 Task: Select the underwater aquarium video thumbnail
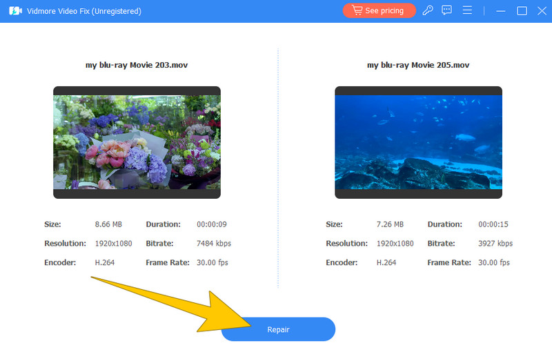pos(418,142)
